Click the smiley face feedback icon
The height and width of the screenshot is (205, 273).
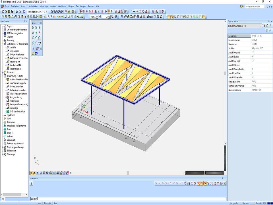(x=241, y=6)
